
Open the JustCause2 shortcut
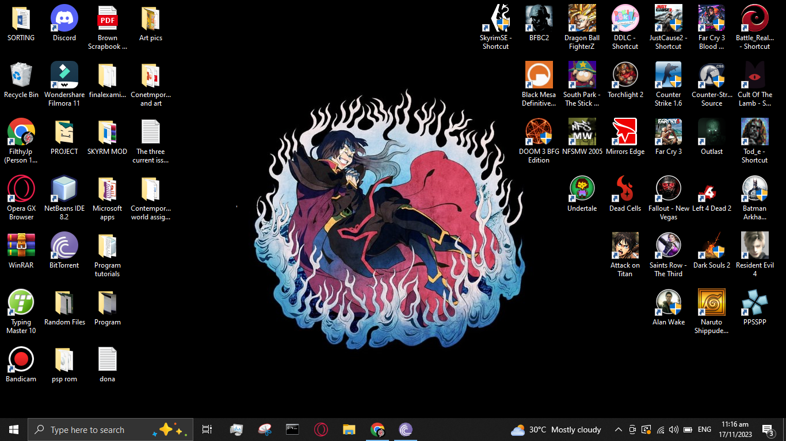pyautogui.click(x=669, y=27)
